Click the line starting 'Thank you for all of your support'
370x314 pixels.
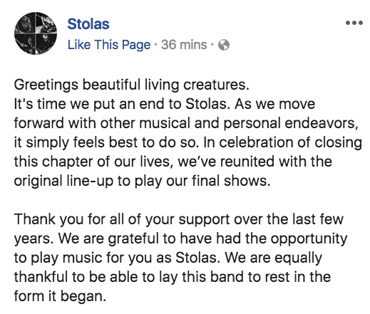179,219
